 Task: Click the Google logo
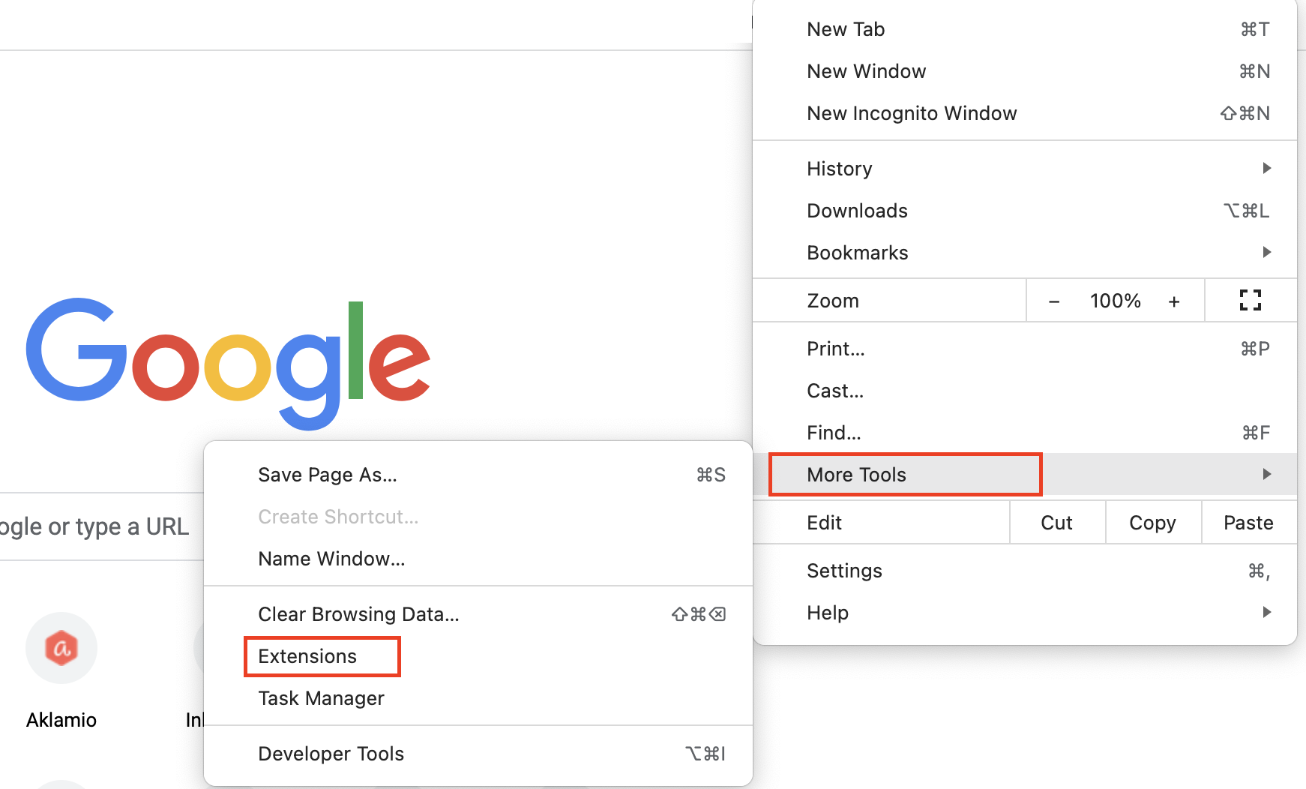229,364
